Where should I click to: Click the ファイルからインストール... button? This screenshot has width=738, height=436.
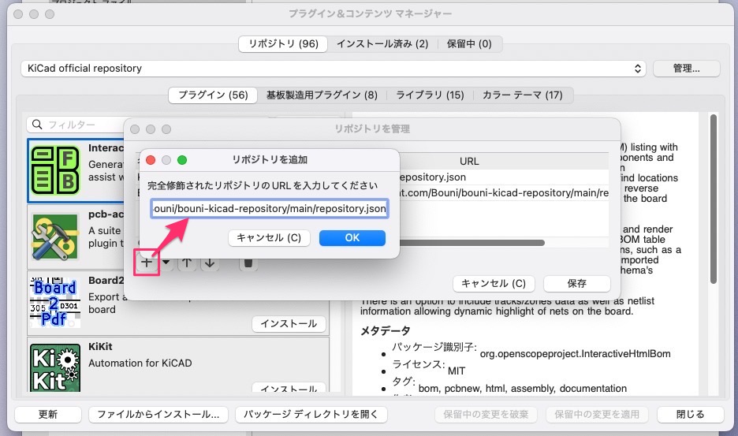[x=158, y=415]
